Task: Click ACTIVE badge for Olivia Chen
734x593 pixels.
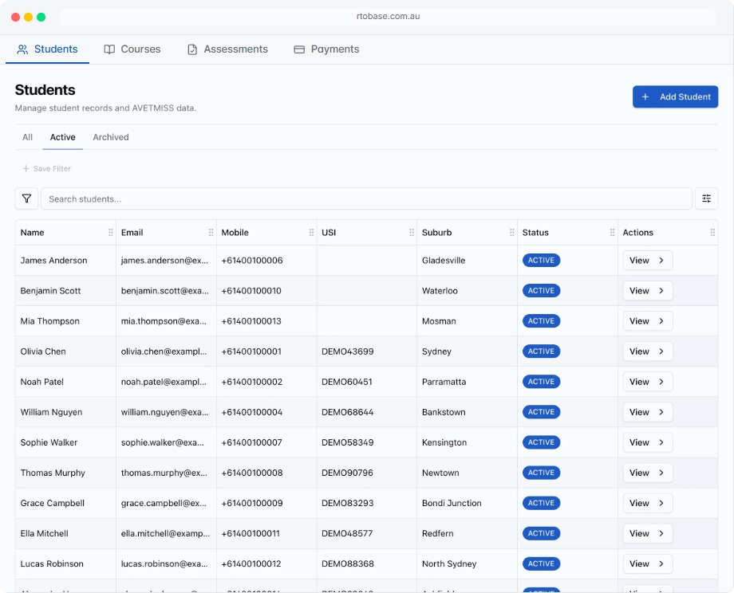Action: coord(541,351)
